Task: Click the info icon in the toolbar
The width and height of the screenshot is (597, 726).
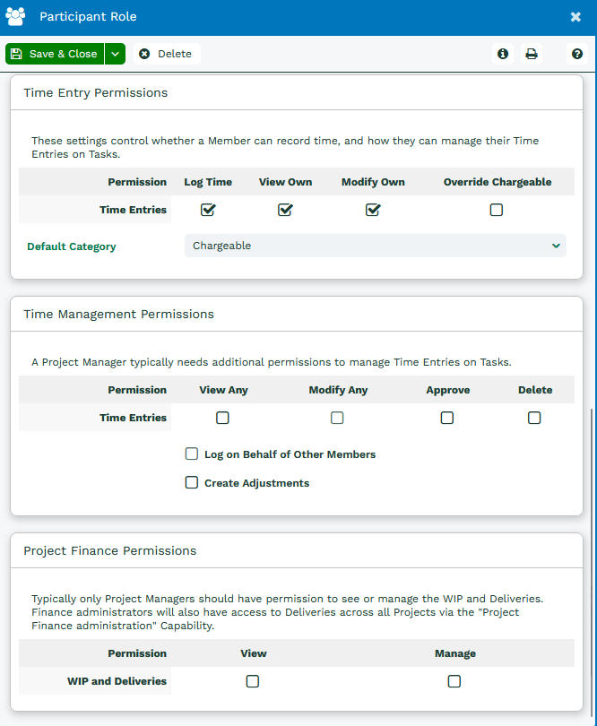Action: (x=503, y=54)
